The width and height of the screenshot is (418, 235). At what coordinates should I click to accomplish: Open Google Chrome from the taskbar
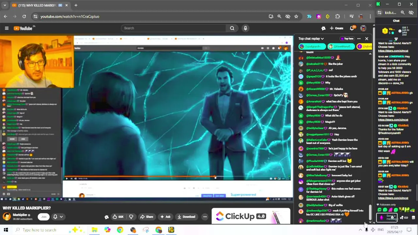point(120,230)
